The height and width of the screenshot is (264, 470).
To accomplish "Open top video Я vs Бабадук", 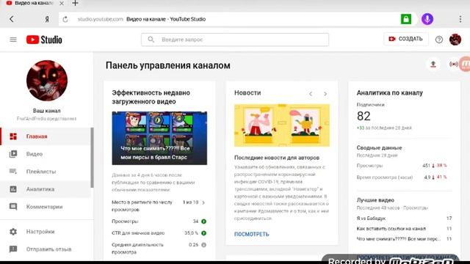I will coord(404,219).
